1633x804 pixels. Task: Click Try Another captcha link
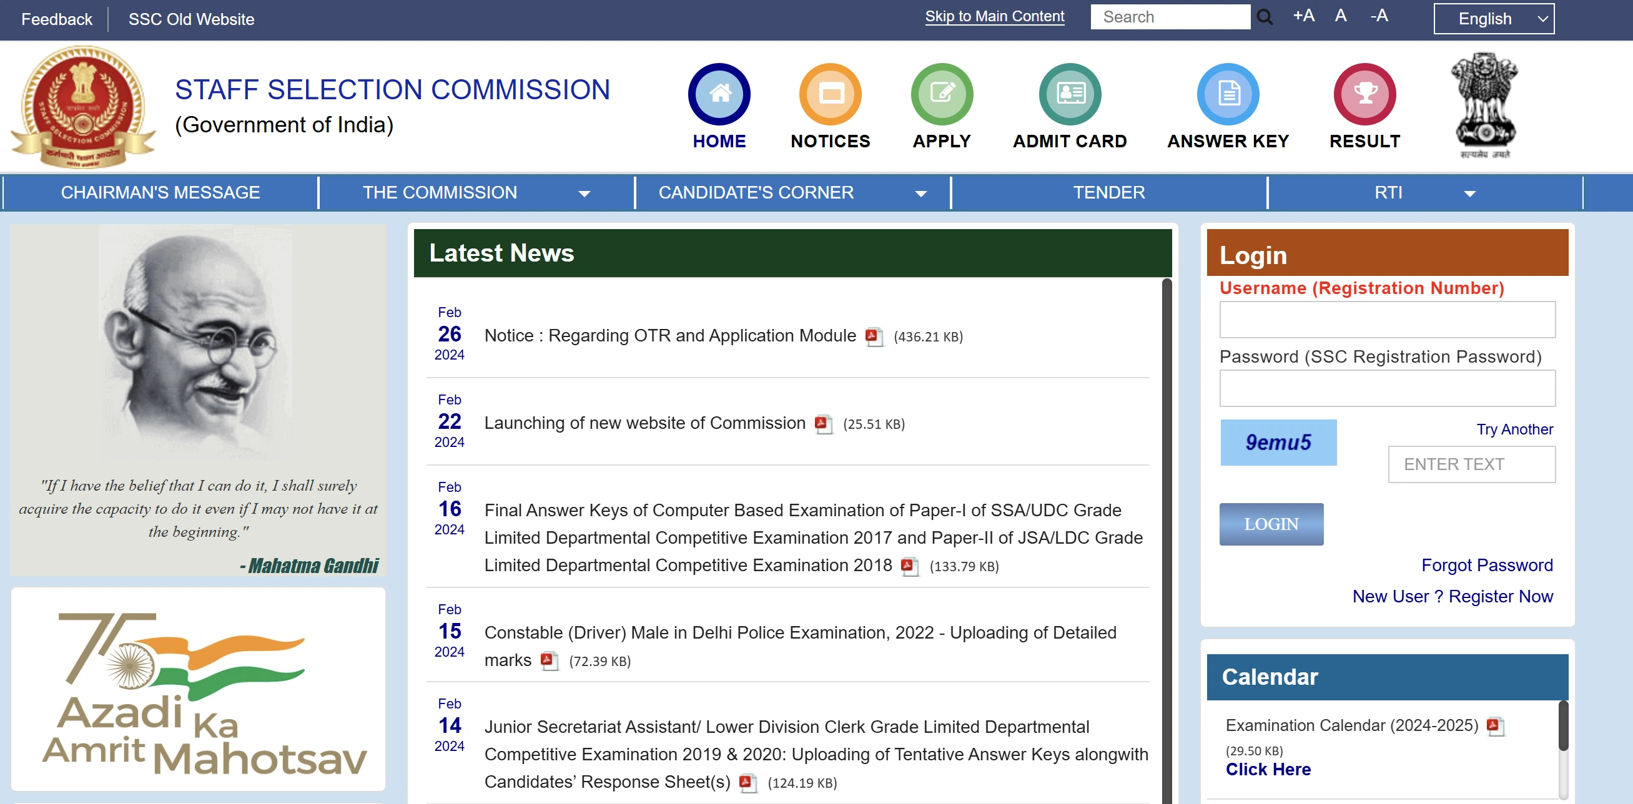[x=1514, y=429]
